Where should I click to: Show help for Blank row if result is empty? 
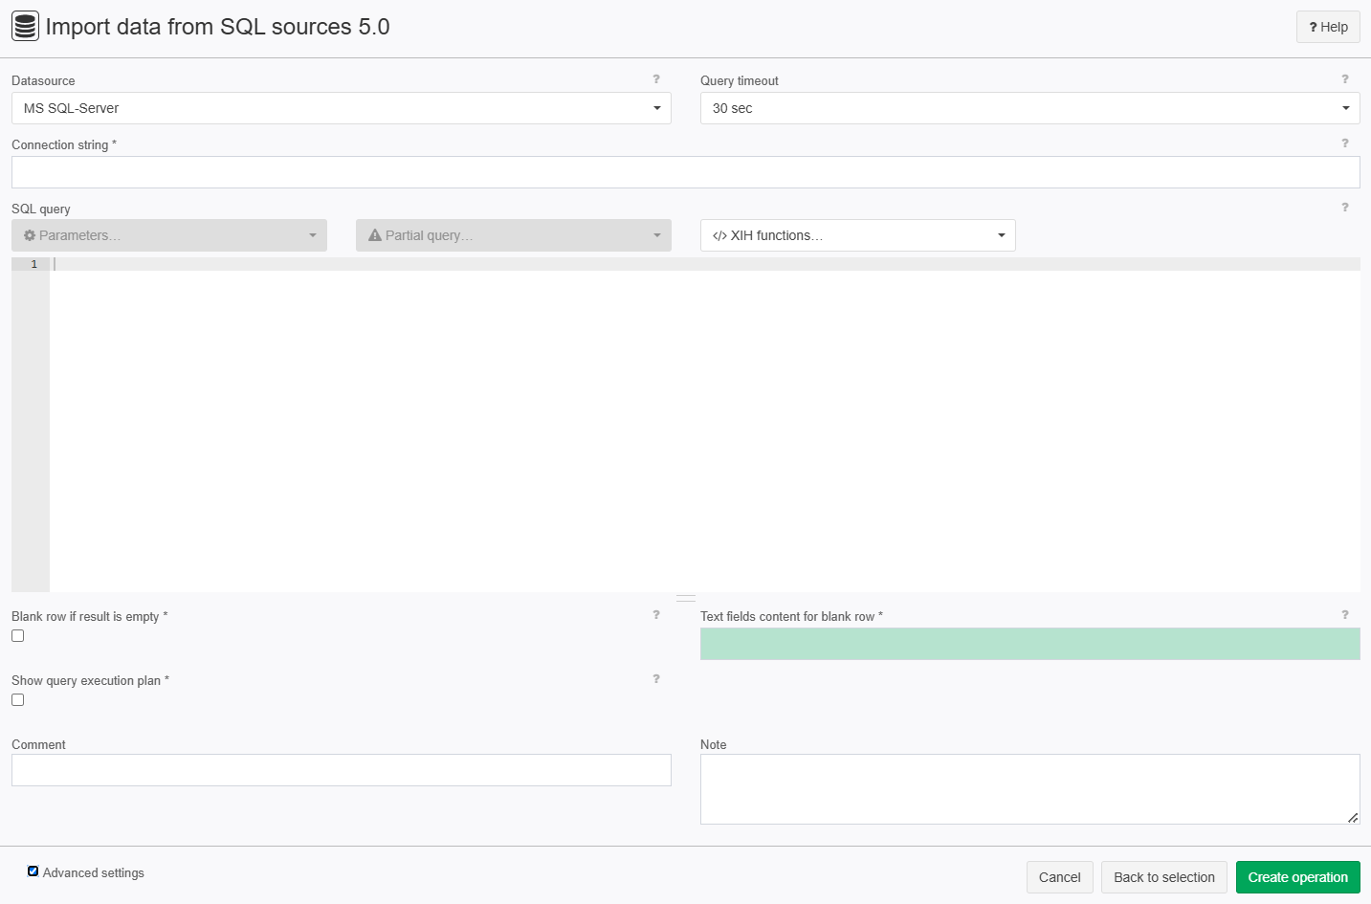656,615
